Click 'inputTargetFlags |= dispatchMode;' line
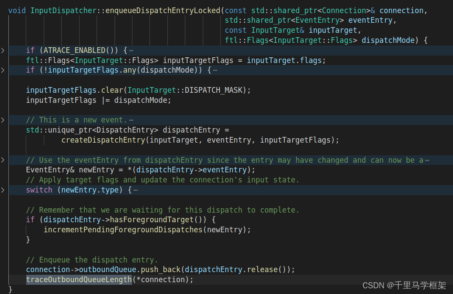This screenshot has height=294, width=453. point(99,100)
